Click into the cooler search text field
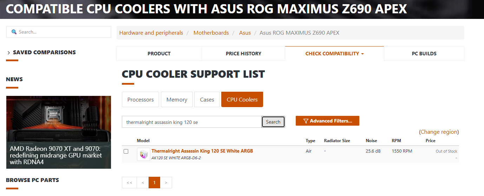This screenshot has height=196, width=484. [191, 122]
